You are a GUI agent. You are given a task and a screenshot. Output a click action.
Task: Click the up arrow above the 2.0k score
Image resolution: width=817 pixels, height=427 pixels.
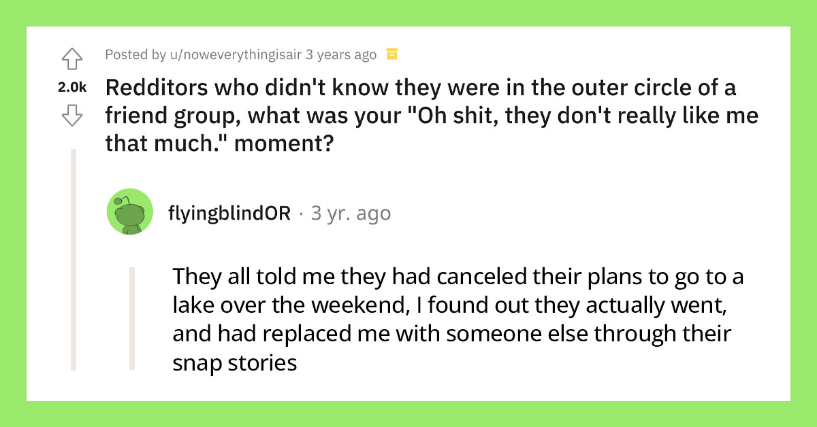72,60
